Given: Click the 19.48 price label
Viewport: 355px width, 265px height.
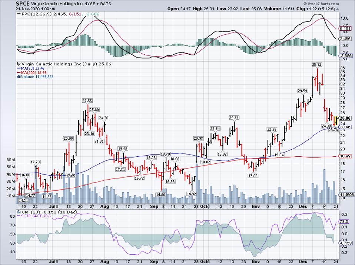Looking at the screenshot, I should 123,149.
